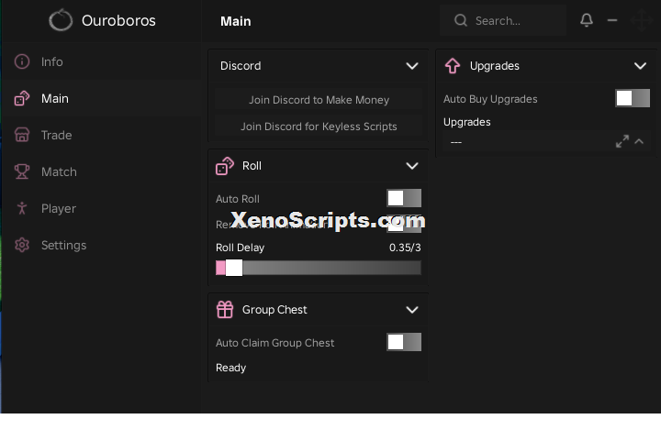This screenshot has width=661, height=441.
Task: Open the Upgrades selection dropdown caret
Action: point(639,142)
